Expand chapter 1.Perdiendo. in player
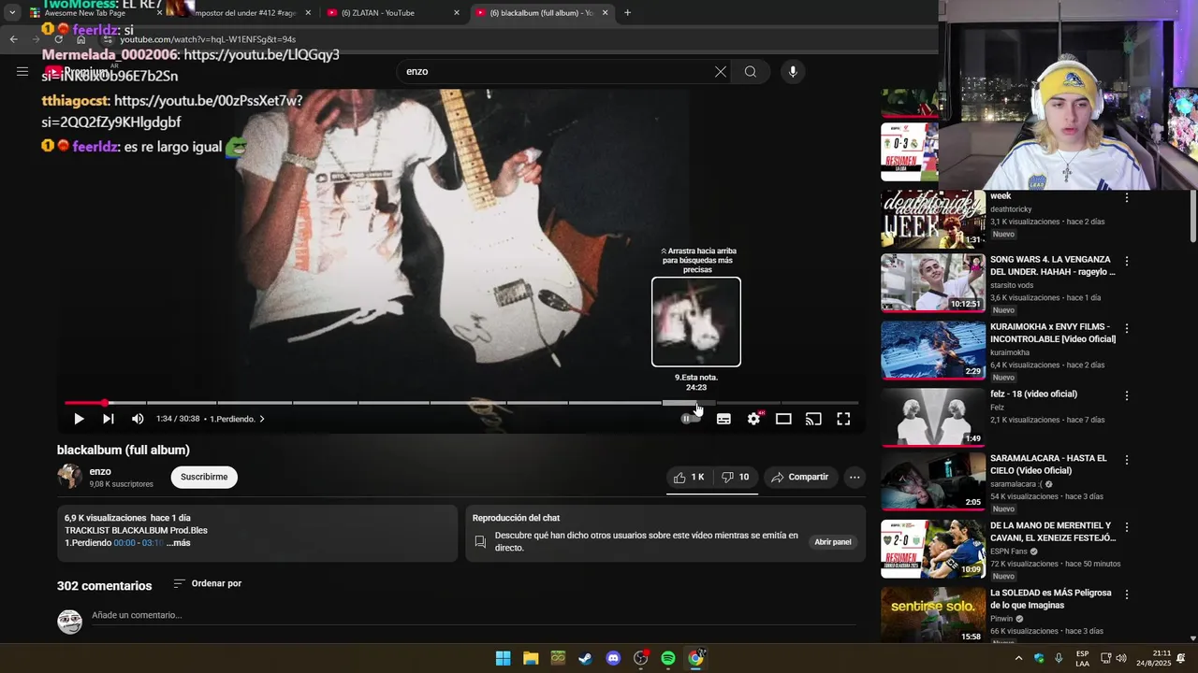Screen dimensions: 1198x673 [x=237, y=419]
